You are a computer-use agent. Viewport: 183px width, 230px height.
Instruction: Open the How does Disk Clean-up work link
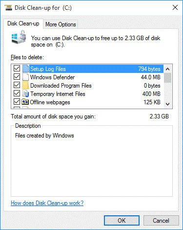click(x=47, y=203)
